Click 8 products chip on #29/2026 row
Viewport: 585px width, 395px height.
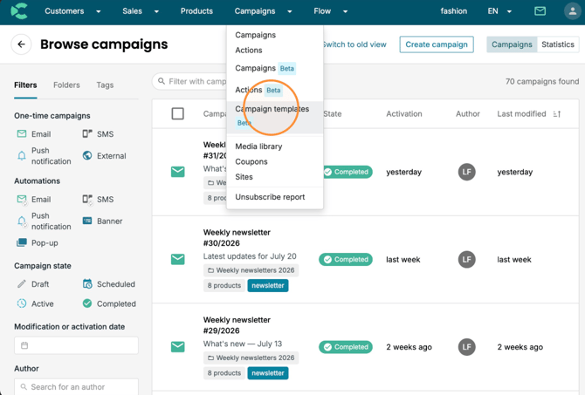click(x=224, y=373)
